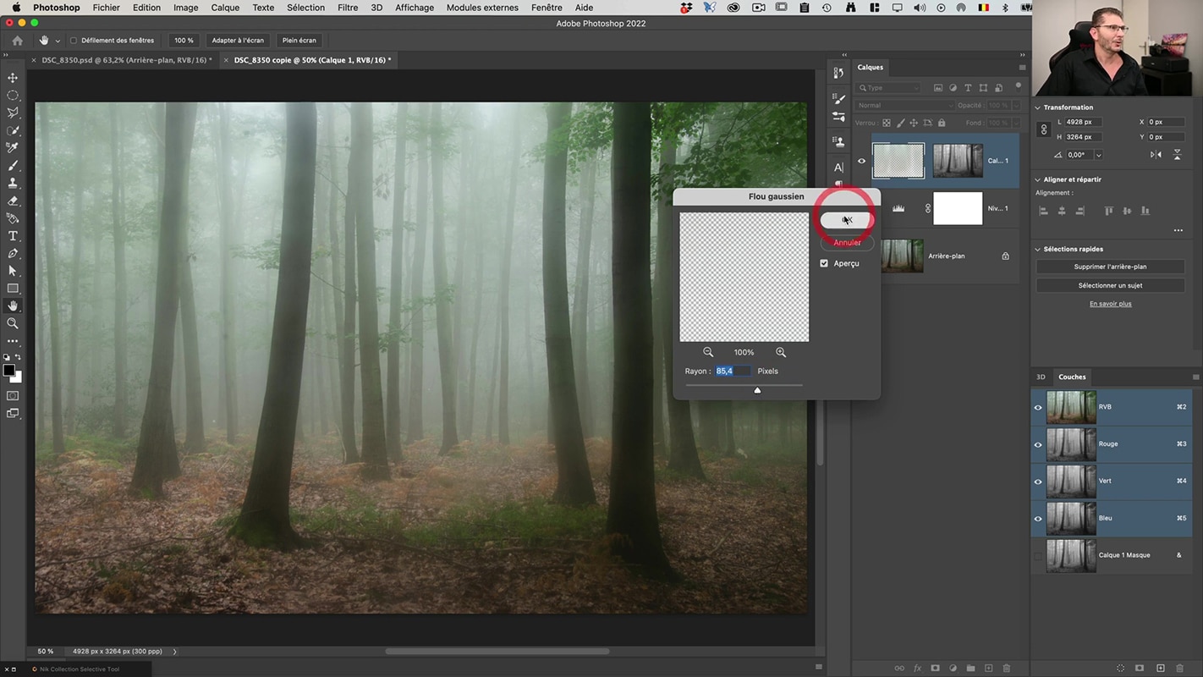Select the Text tool in toolbar
The height and width of the screenshot is (677, 1203).
(13, 236)
